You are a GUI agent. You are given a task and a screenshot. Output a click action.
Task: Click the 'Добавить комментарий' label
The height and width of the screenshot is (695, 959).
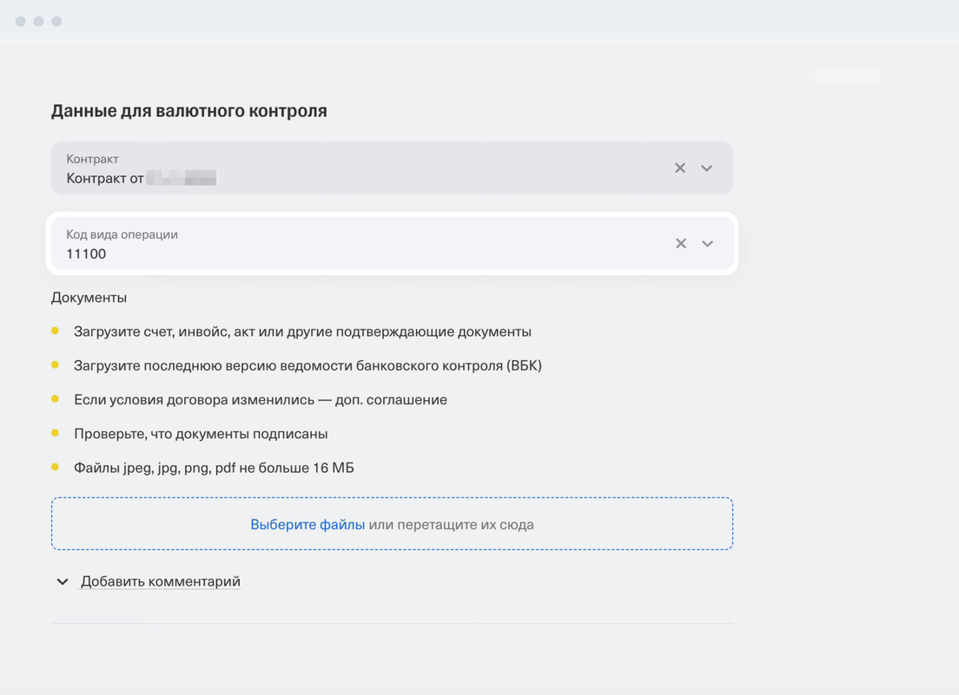(x=161, y=581)
